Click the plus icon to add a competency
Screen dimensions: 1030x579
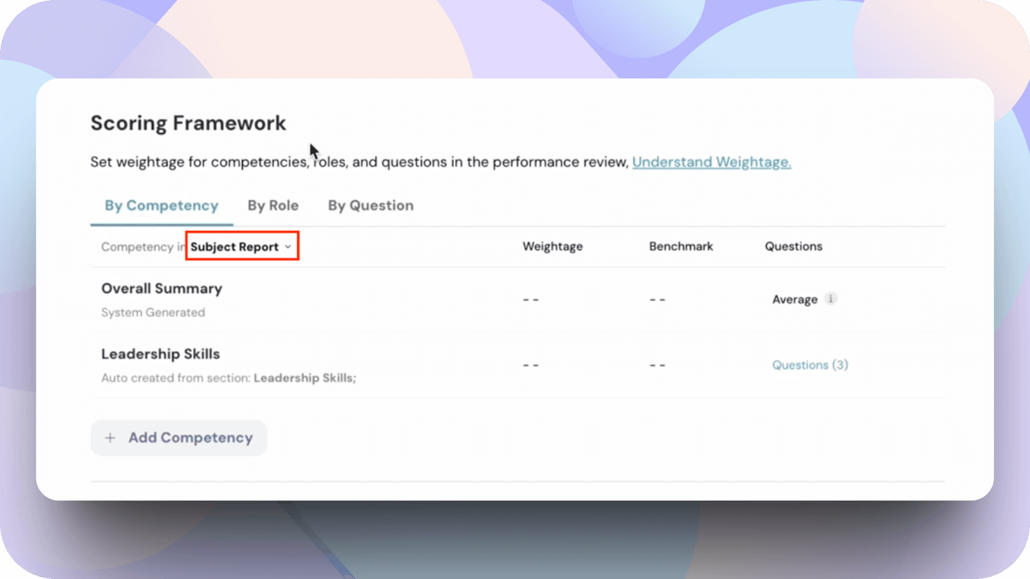pyautogui.click(x=110, y=438)
